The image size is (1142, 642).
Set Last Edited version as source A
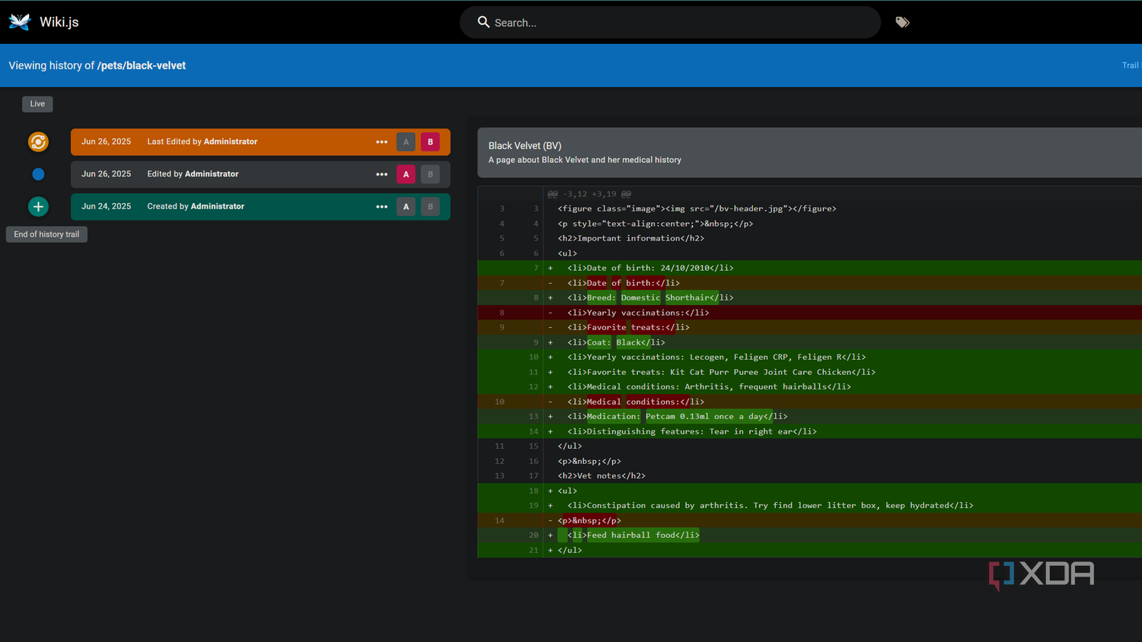click(406, 141)
